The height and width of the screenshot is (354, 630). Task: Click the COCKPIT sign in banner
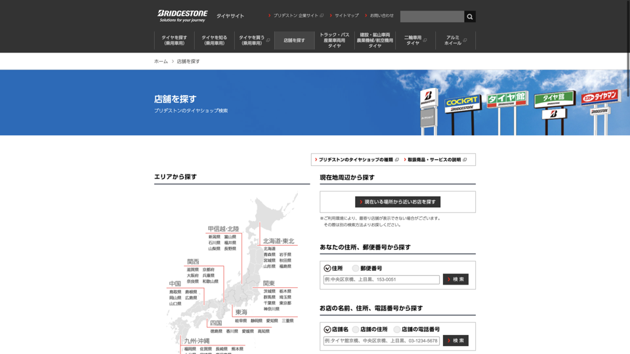coord(462,104)
